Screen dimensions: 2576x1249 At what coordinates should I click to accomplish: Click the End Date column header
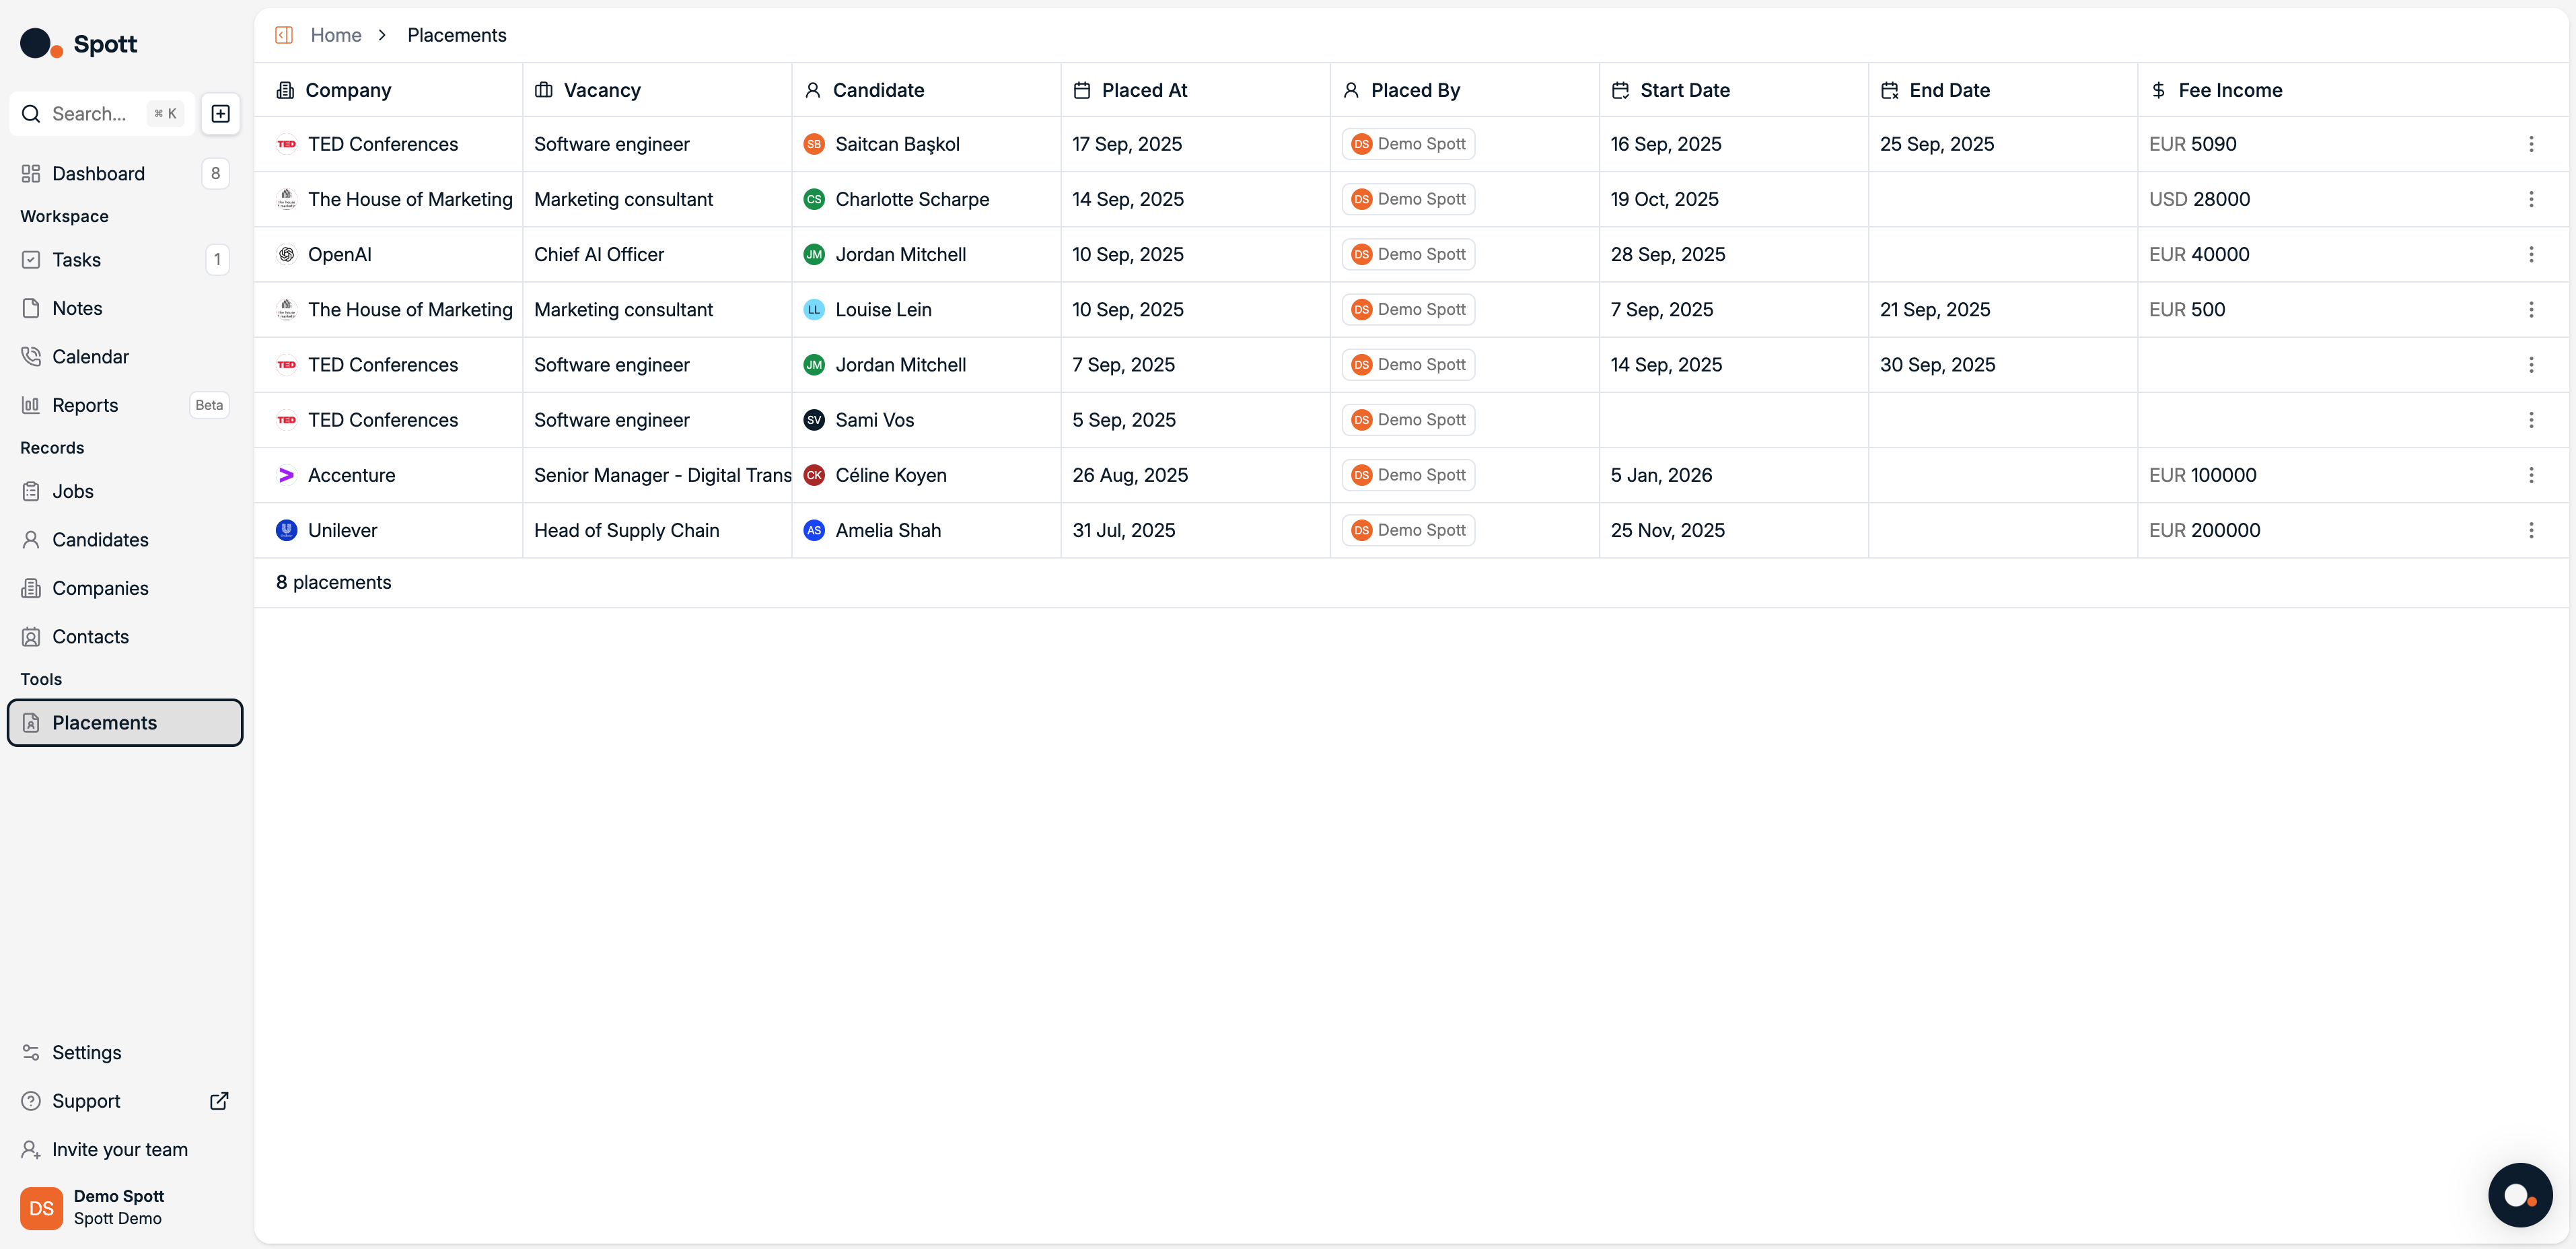[x=2002, y=90]
